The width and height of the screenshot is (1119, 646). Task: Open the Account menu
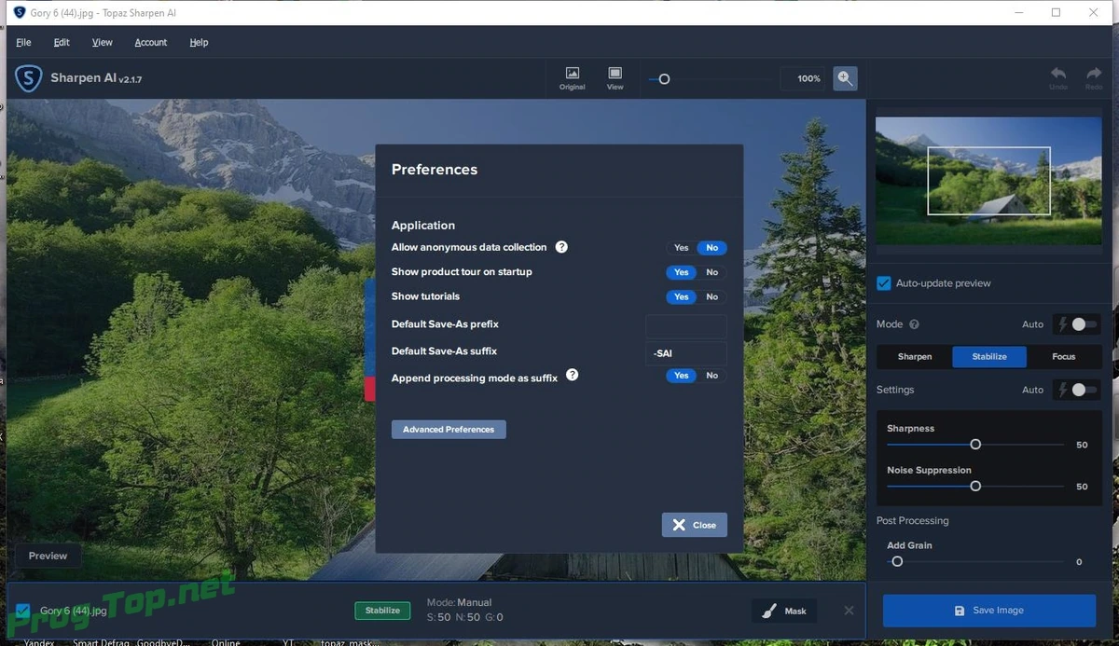[150, 42]
